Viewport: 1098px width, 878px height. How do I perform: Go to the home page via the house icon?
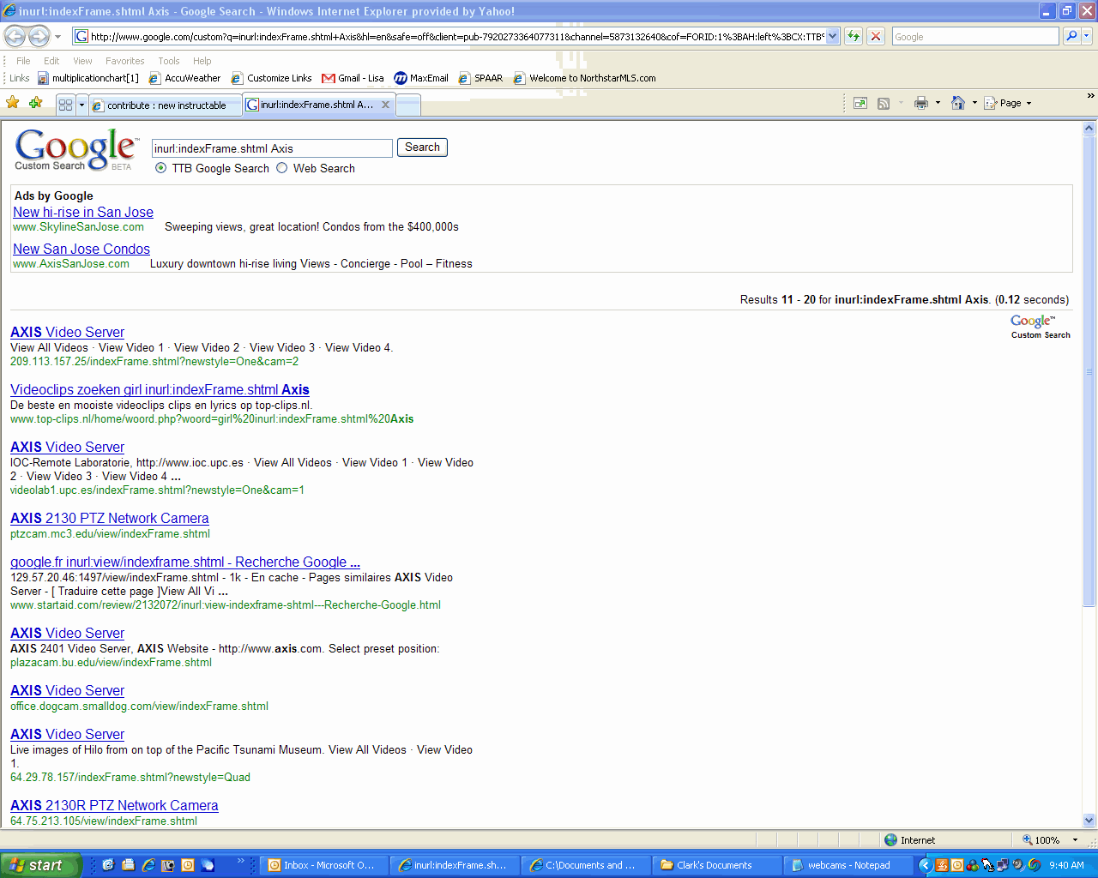(958, 103)
